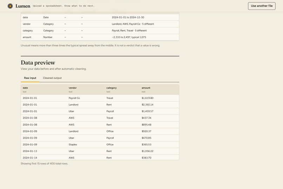Click Uber in the $1,056.22 row

[x=71, y=151]
